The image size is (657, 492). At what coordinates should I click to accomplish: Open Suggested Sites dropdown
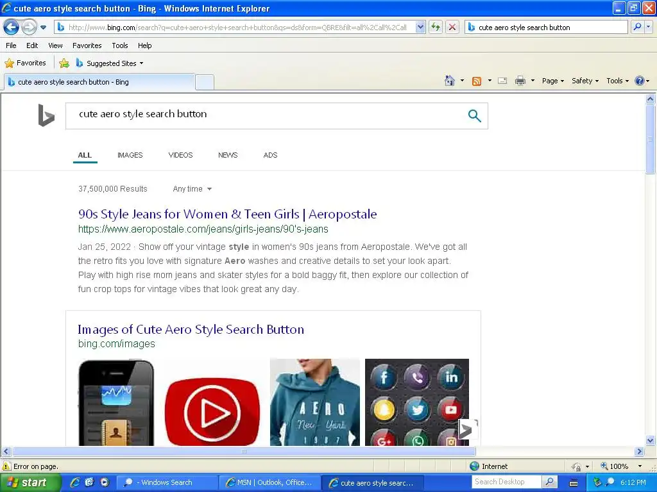coord(110,63)
